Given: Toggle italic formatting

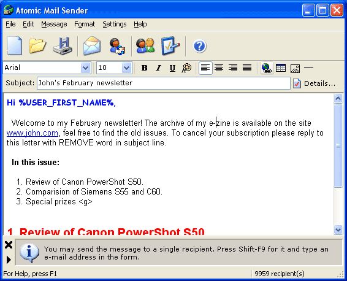Looking at the screenshot, I should (158, 68).
